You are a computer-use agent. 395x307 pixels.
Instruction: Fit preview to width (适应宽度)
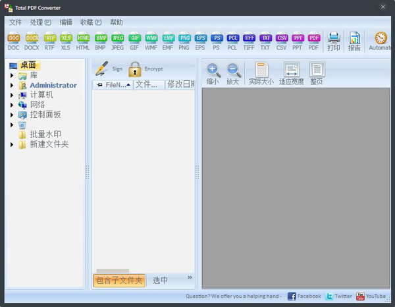pyautogui.click(x=292, y=74)
